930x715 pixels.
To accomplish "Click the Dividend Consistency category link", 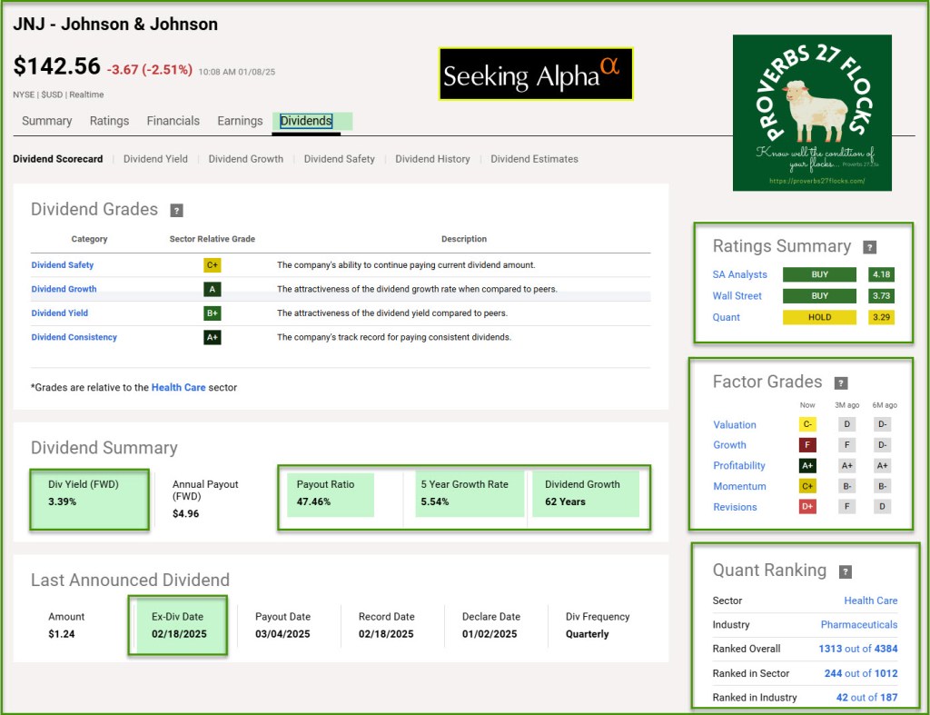I will pyautogui.click(x=74, y=337).
